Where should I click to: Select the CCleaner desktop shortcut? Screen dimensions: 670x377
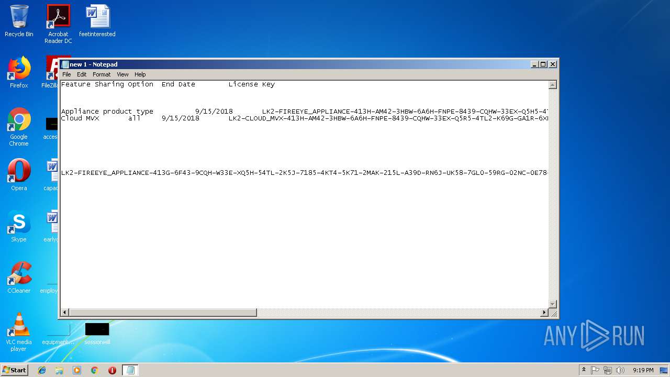click(19, 278)
